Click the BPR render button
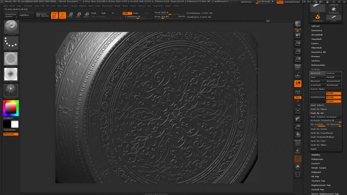The height and width of the screenshot is (195, 347). 298,24
